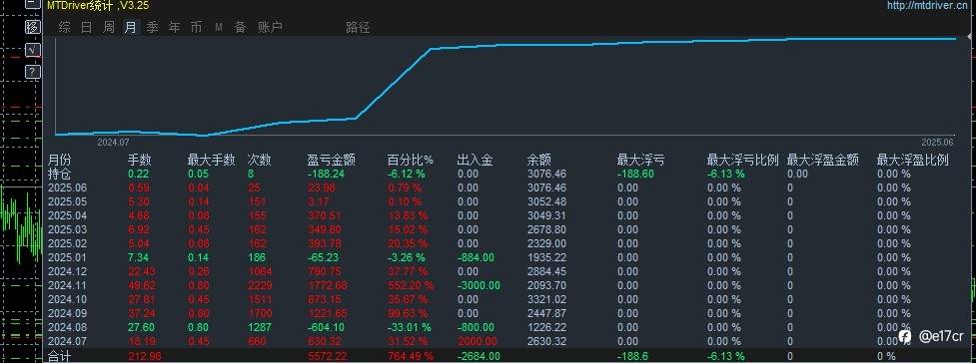Click the 手数 column header
976x363 pixels.
tap(140, 161)
